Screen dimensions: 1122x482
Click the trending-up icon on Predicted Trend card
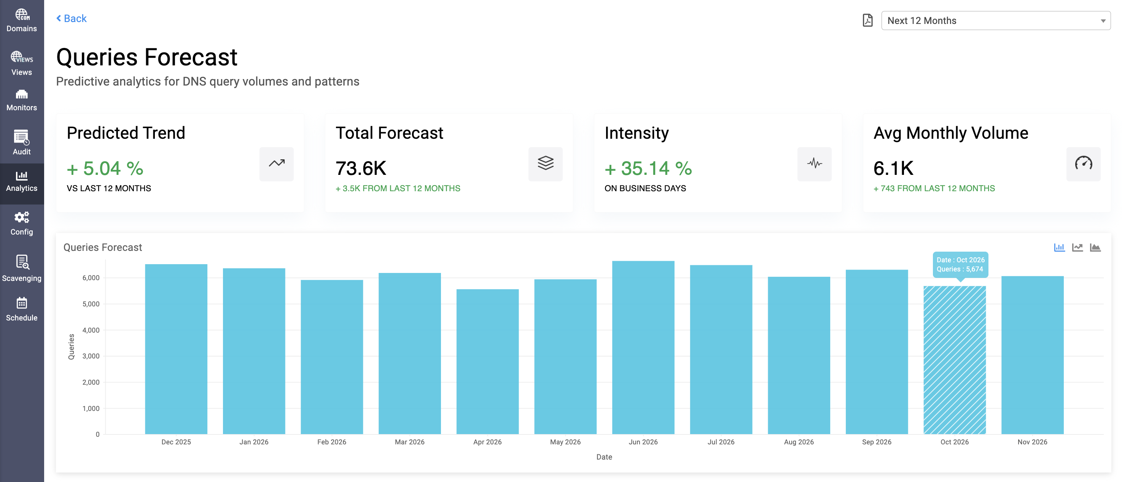point(277,164)
